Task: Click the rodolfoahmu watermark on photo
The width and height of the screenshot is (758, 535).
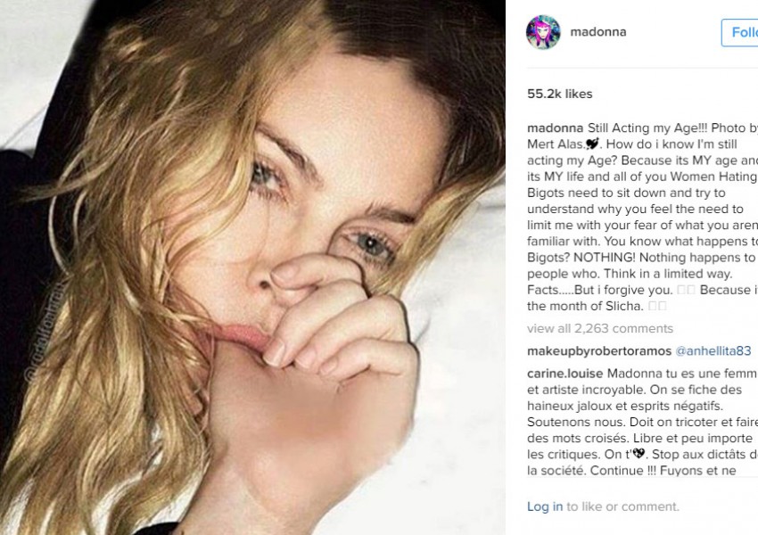Action: (x=45, y=333)
